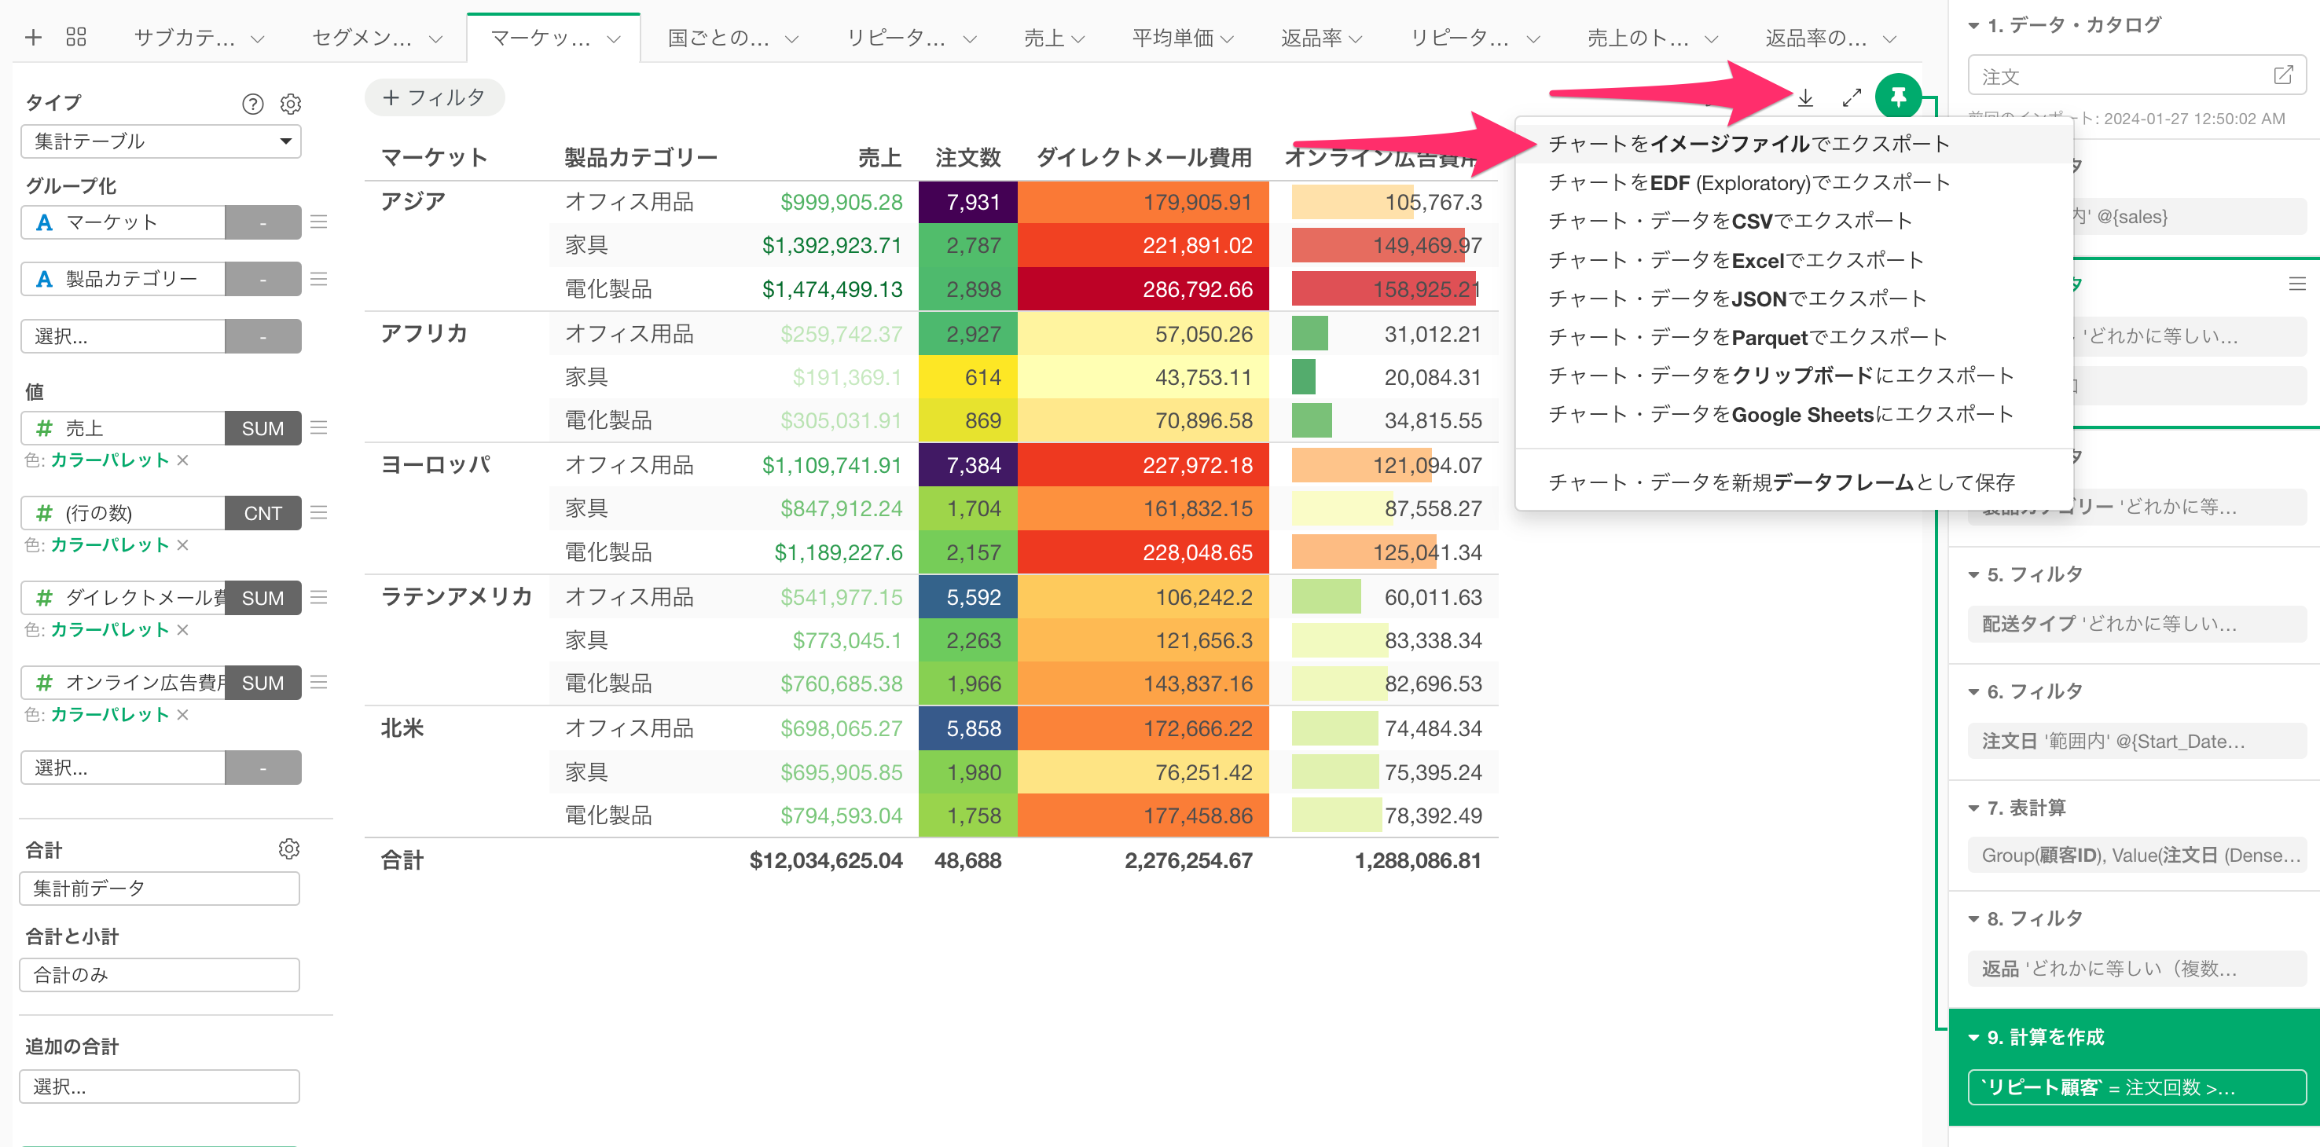Click the download export icon
This screenshot has height=1147, width=2320.
pyautogui.click(x=1805, y=97)
